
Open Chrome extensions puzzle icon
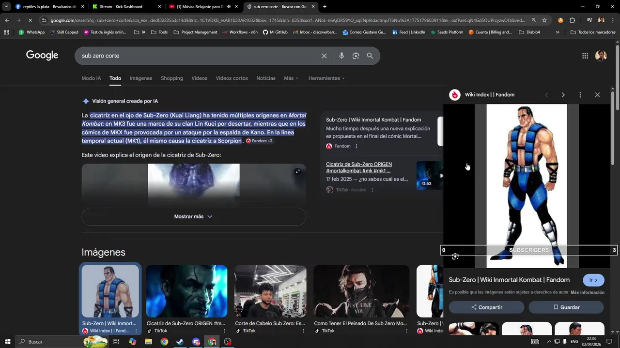coord(573,20)
